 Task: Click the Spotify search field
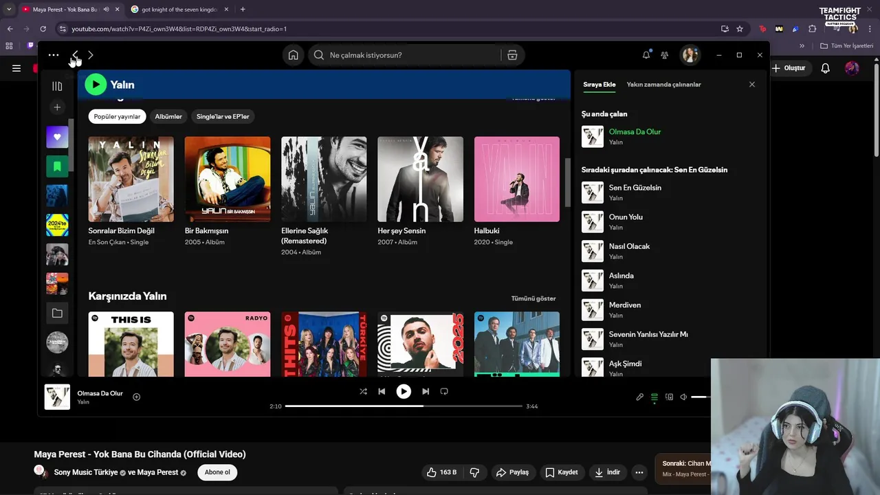(406, 55)
